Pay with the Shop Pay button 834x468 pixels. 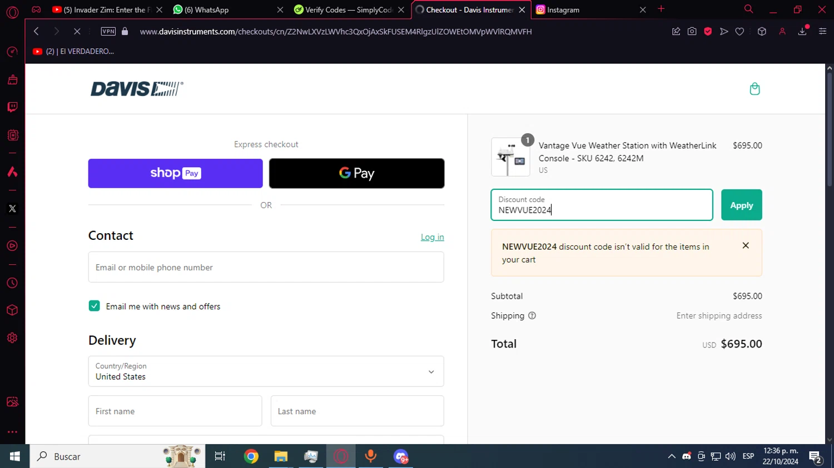pyautogui.click(x=175, y=173)
